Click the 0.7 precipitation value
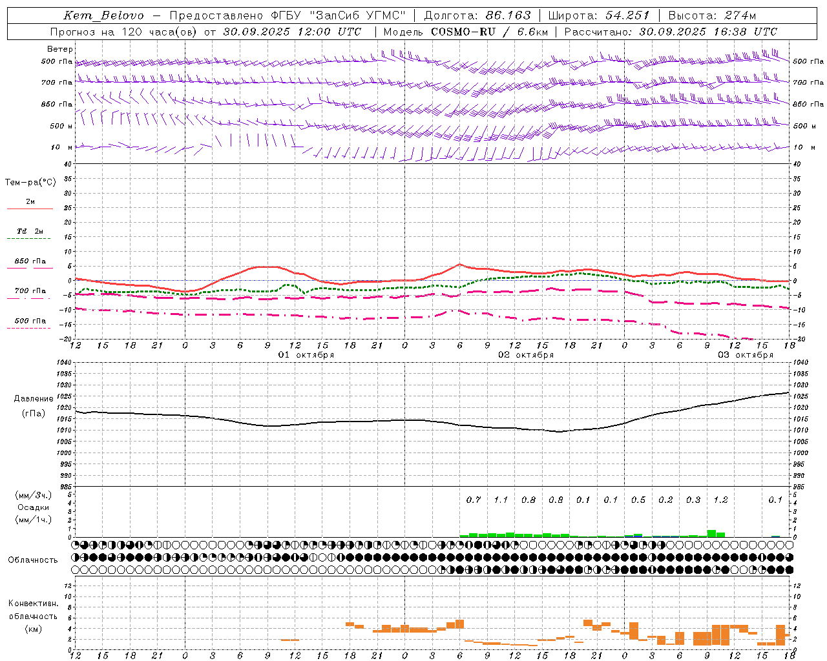Image resolution: width=827 pixels, height=661 pixels. pos(474,500)
